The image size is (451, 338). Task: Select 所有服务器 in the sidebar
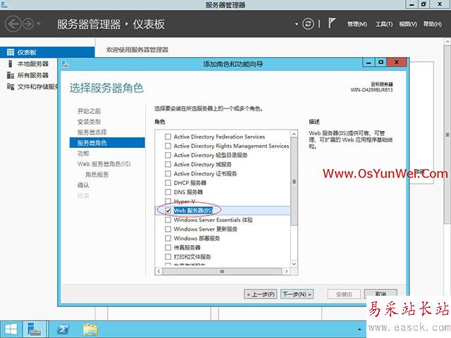tap(33, 75)
